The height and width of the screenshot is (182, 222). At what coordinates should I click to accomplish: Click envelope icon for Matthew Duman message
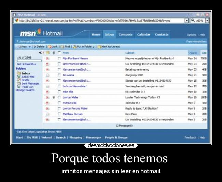click(x=47, y=114)
